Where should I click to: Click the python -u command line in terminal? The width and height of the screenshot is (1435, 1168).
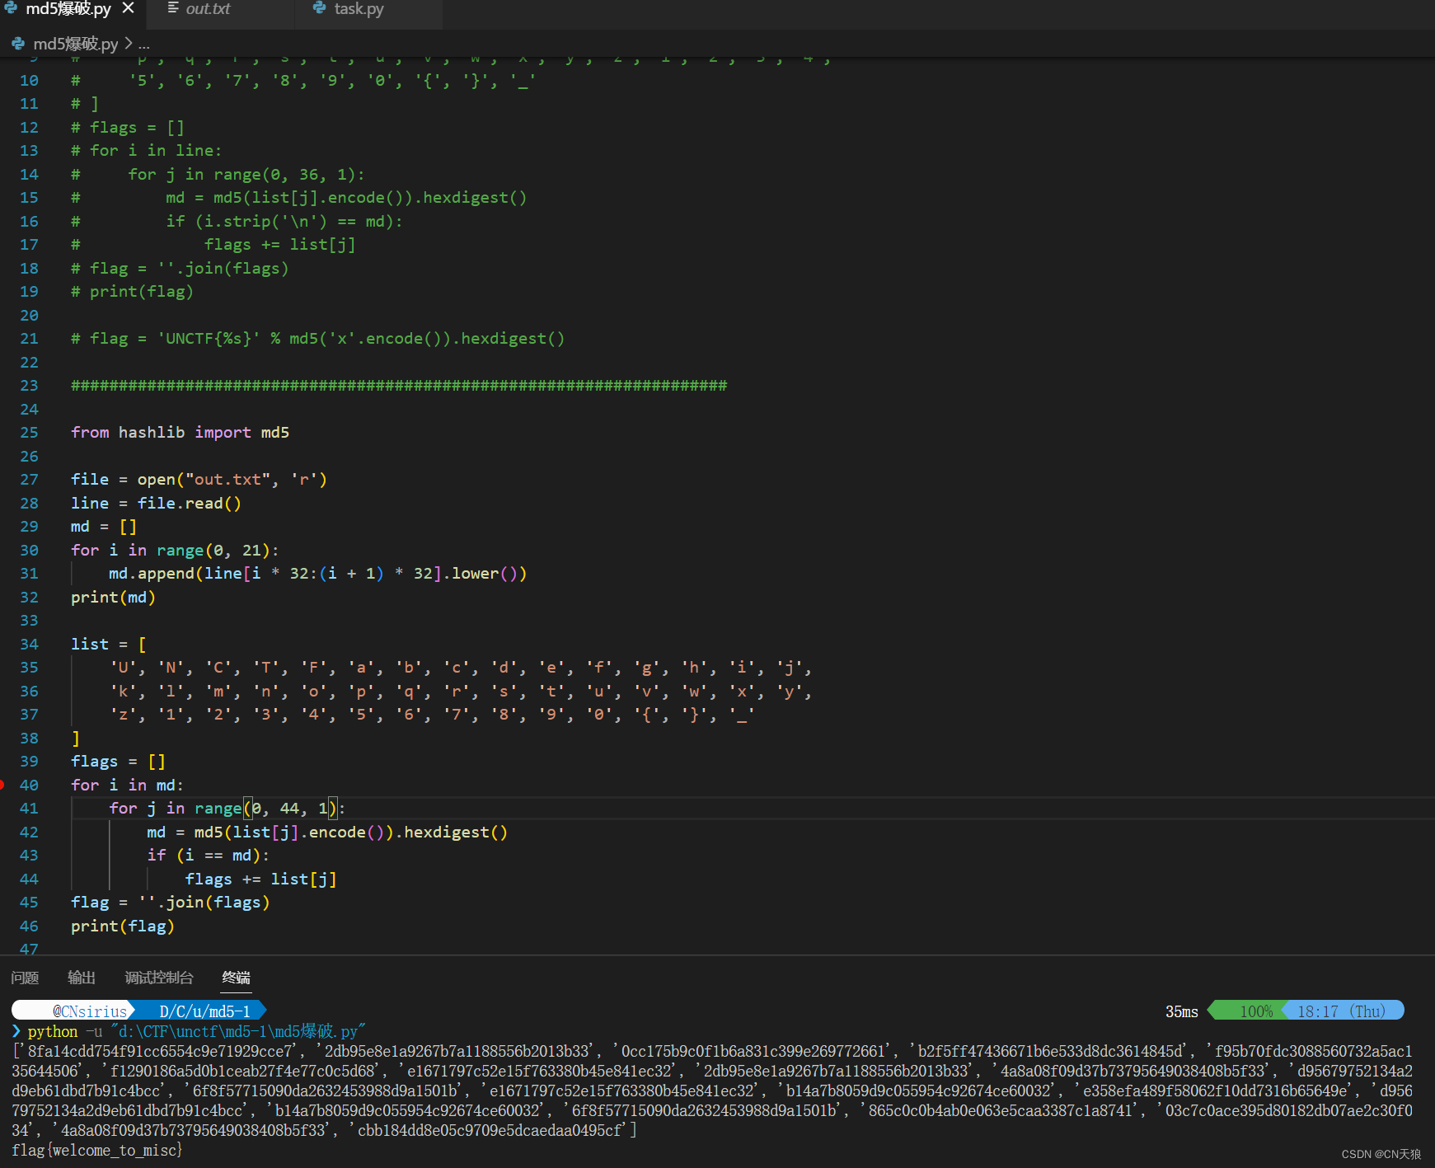(x=196, y=1031)
